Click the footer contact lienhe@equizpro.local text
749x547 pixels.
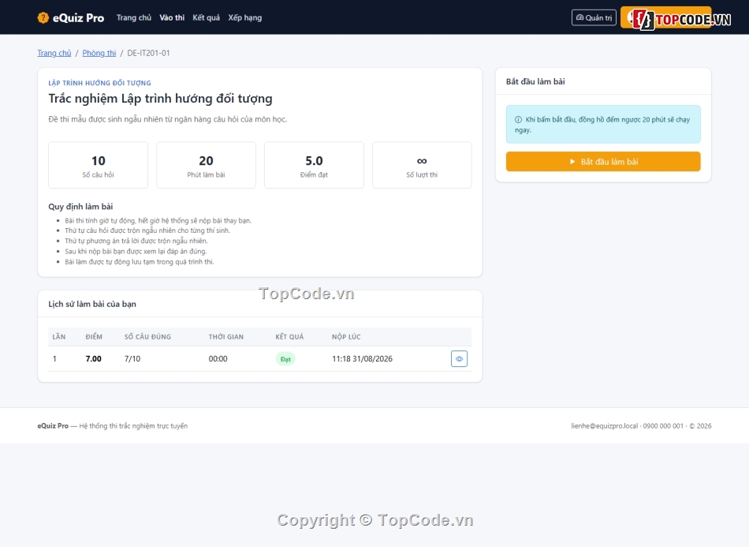604,426
